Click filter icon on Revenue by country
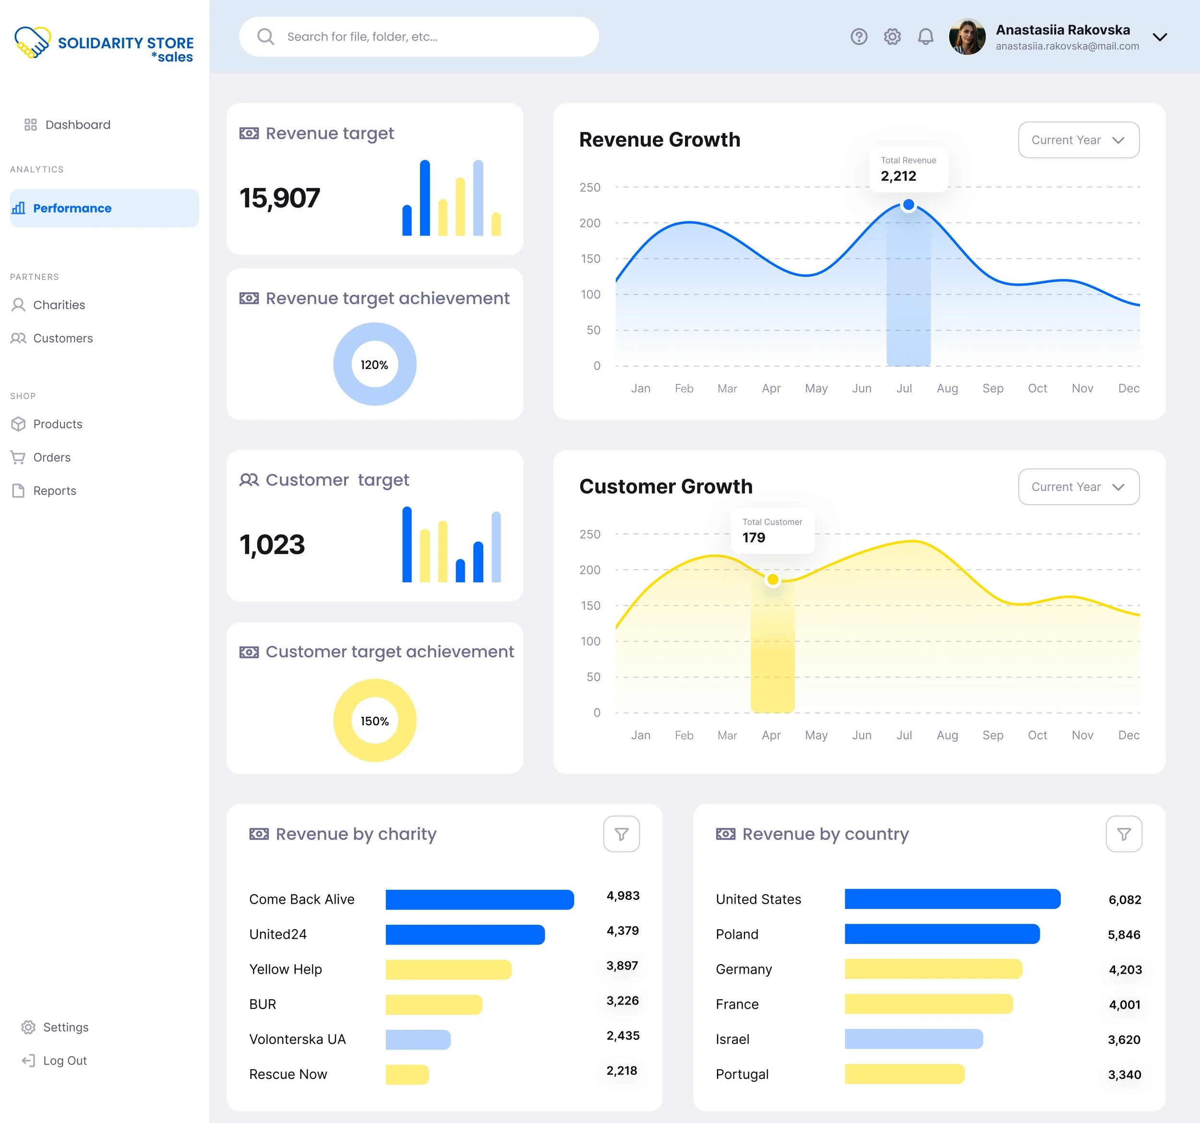The height and width of the screenshot is (1123, 1200). point(1123,834)
